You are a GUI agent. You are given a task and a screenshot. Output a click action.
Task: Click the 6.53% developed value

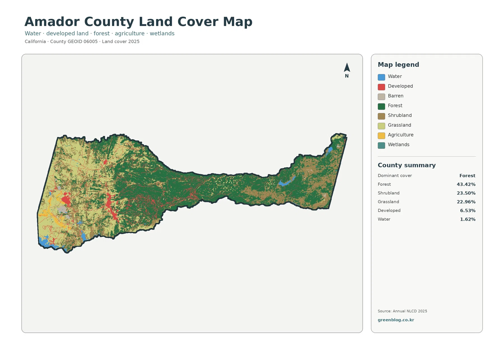coord(468,211)
